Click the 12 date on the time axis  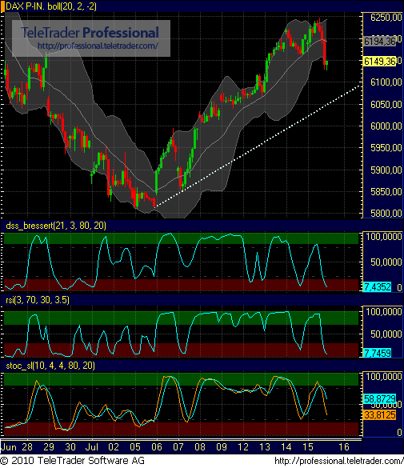point(243,447)
